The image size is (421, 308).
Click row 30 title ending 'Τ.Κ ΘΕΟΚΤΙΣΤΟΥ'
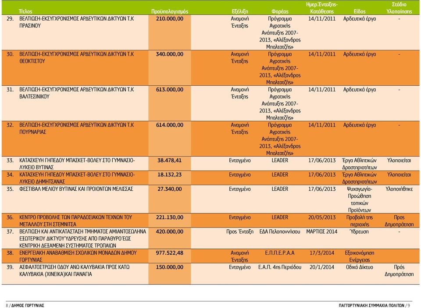click(x=76, y=58)
